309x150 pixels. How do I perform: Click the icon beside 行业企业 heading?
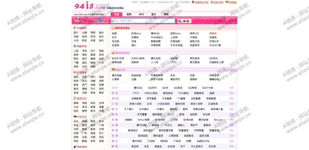point(75,116)
